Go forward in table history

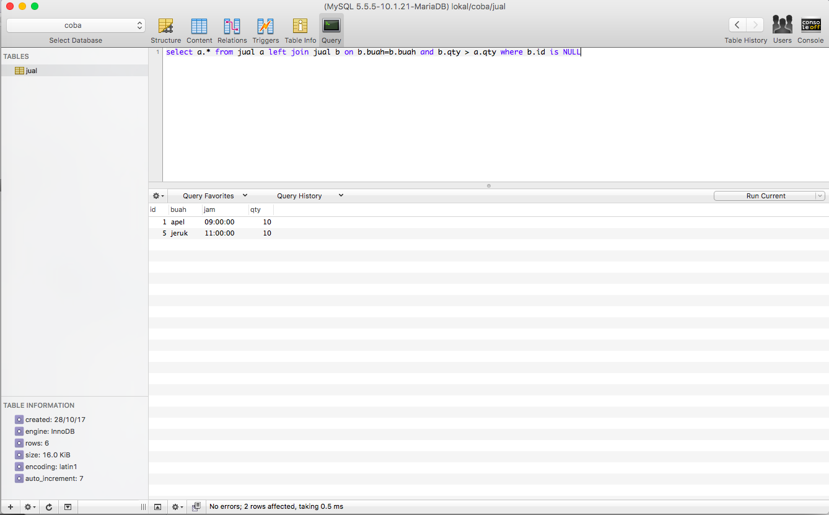pyautogui.click(x=755, y=25)
